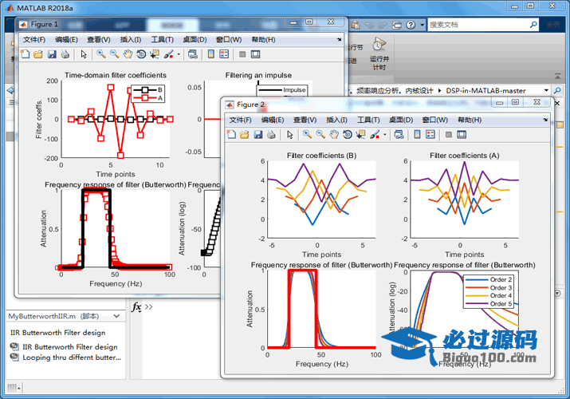The height and width of the screenshot is (399, 570).
Task: Insert Colorbar icon in Figure 1 toolbar
Action: pyautogui.click(x=210, y=54)
